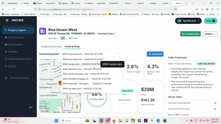Click Run Underwriting button
Viewport: 221px width, 124px height.
(190, 34)
